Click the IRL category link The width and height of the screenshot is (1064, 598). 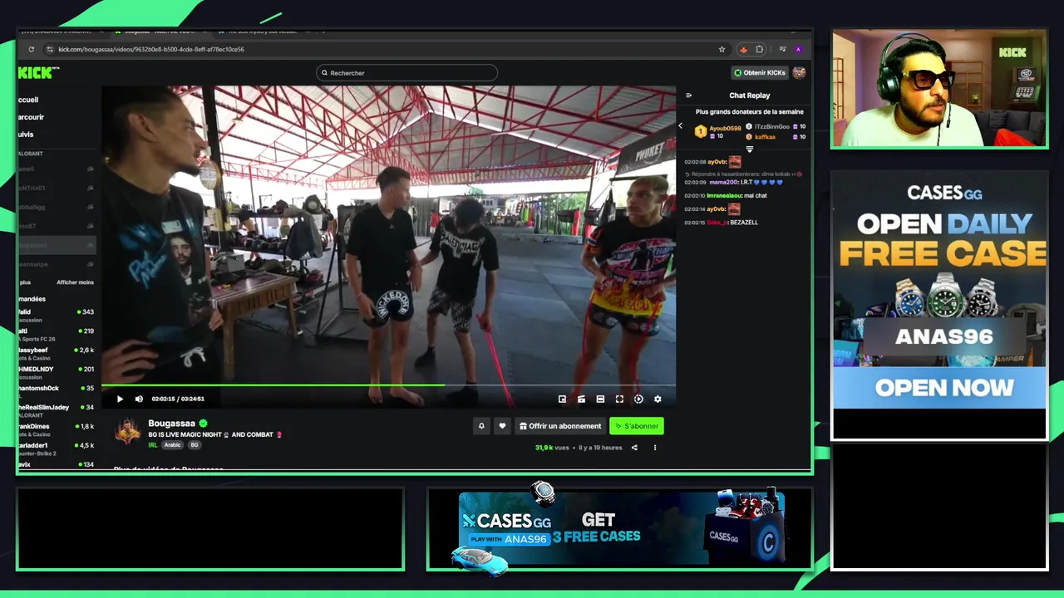click(153, 445)
